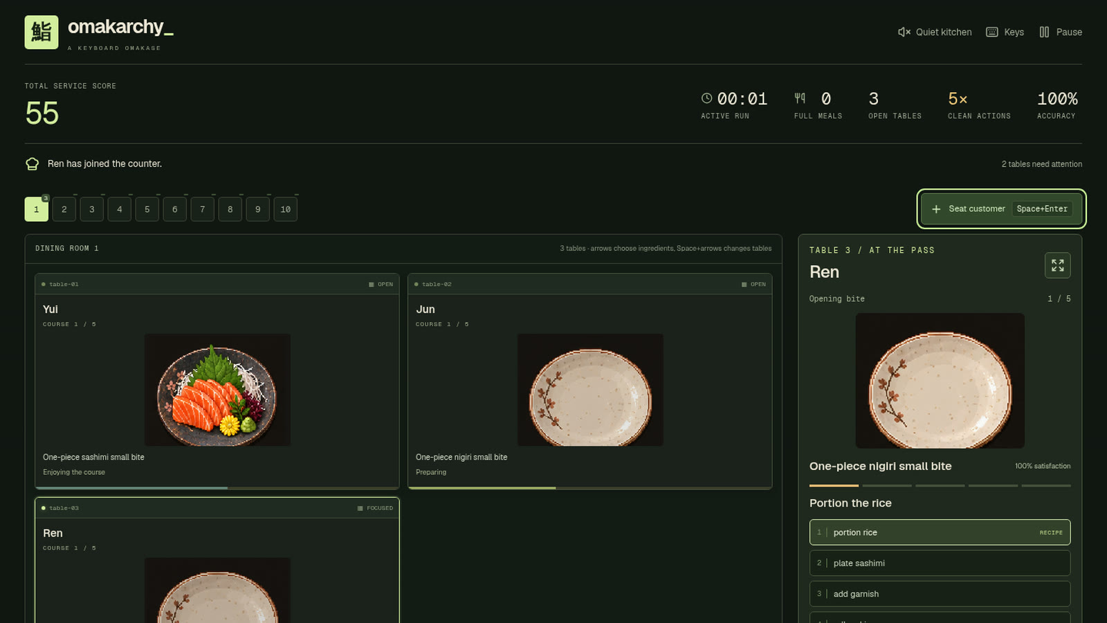
Task: Expand the Table 3 pass panel
Action: tap(1057, 265)
